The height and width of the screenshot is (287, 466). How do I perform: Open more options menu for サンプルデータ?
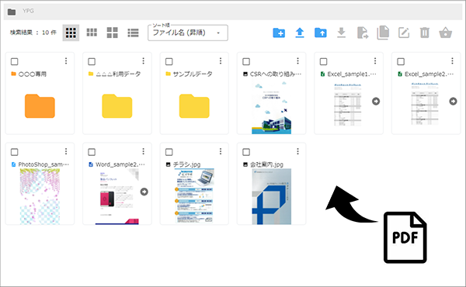point(221,61)
